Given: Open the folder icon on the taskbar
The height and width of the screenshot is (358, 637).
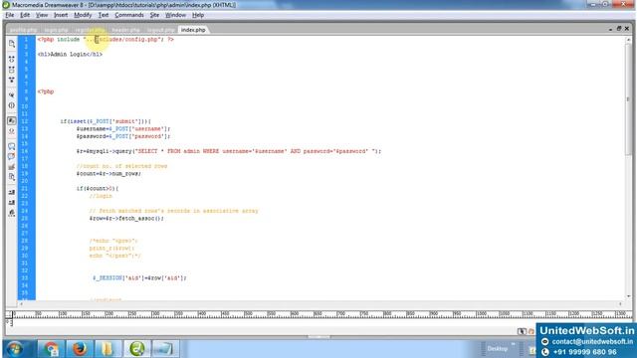Looking at the screenshot, I should pyautogui.click(x=107, y=349).
